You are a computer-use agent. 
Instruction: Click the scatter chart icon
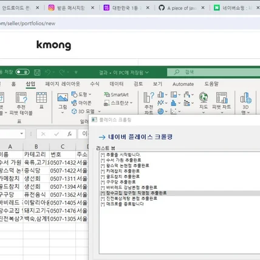click(174, 111)
